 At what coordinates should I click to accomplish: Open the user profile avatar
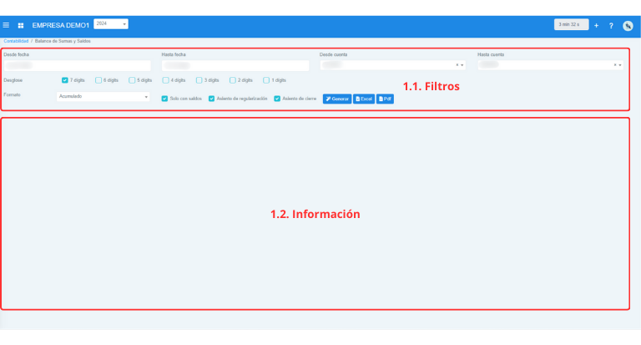click(628, 25)
